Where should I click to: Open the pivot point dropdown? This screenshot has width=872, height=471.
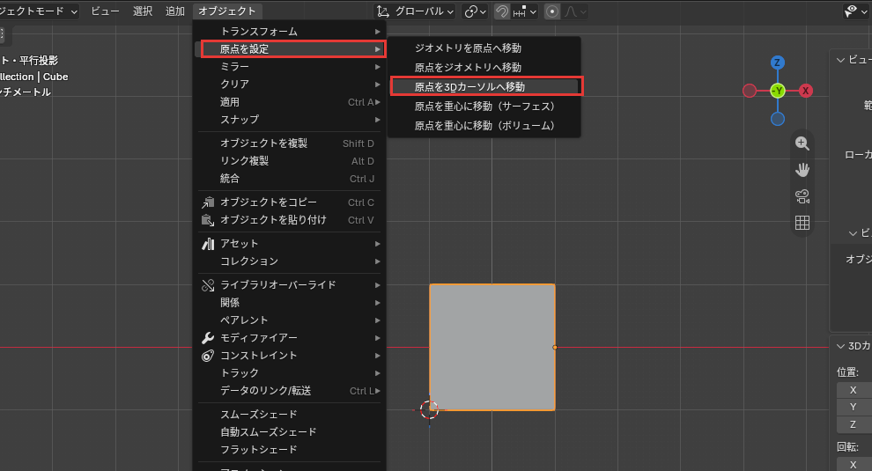(x=475, y=11)
